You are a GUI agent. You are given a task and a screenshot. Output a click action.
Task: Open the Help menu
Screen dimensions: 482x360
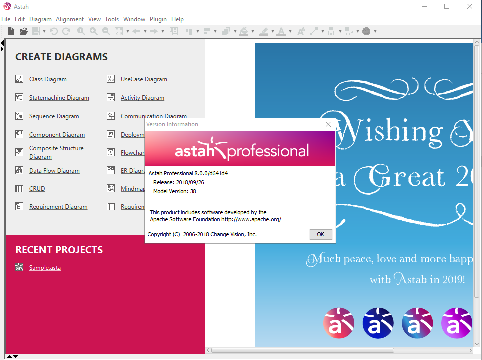pos(177,19)
